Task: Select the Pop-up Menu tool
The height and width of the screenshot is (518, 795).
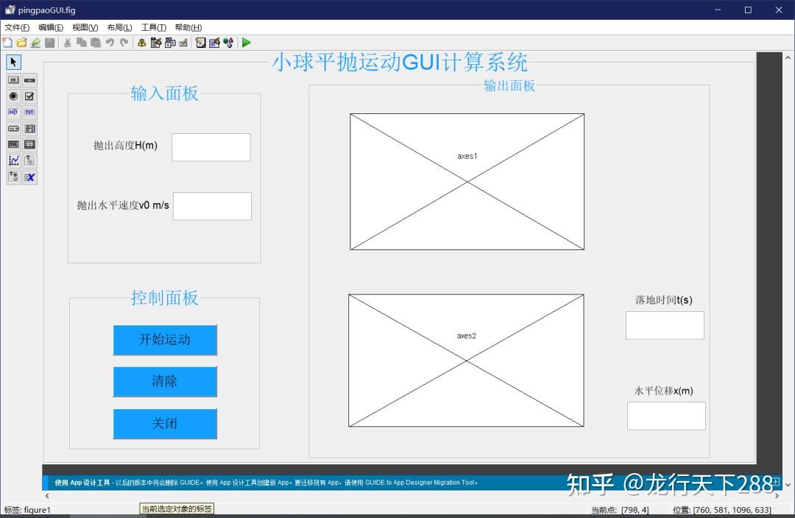Action: (x=13, y=128)
